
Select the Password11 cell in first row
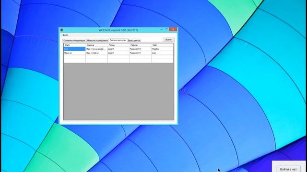click(x=140, y=49)
